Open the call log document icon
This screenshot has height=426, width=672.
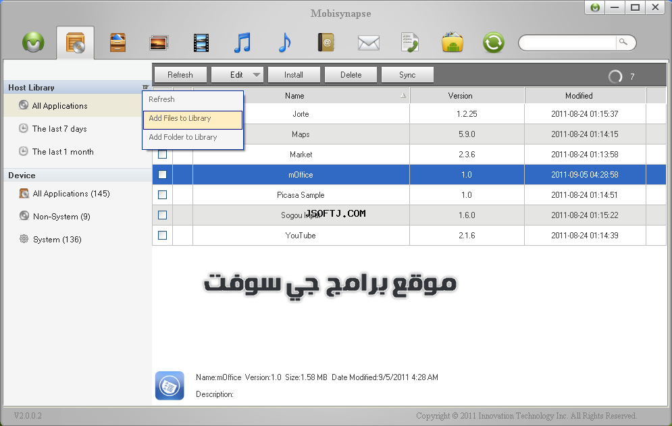pyautogui.click(x=410, y=43)
